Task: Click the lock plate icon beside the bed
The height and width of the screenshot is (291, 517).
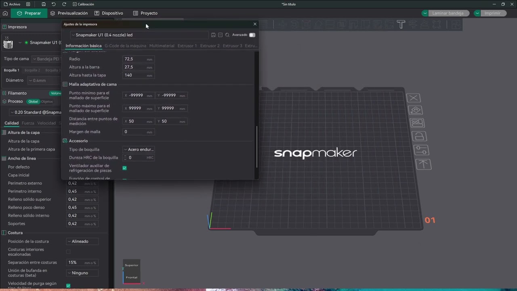Action: click(419, 137)
